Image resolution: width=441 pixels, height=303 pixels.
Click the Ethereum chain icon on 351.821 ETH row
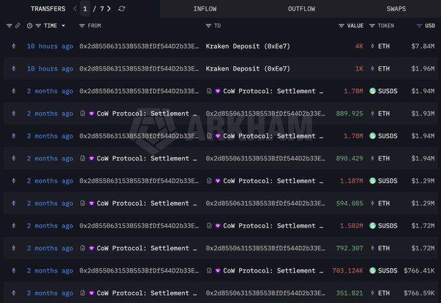(x=14, y=293)
